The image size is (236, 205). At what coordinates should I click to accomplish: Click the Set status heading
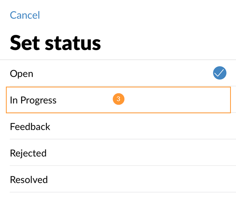tap(55, 42)
